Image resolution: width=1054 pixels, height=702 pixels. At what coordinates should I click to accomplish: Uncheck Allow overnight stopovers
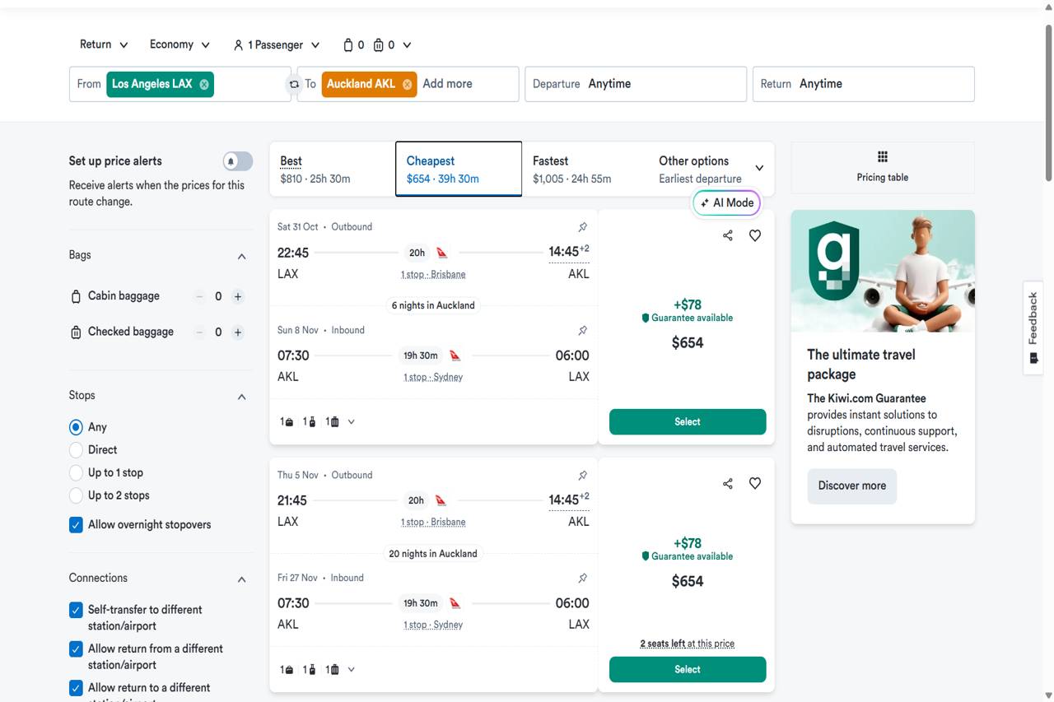(x=76, y=524)
